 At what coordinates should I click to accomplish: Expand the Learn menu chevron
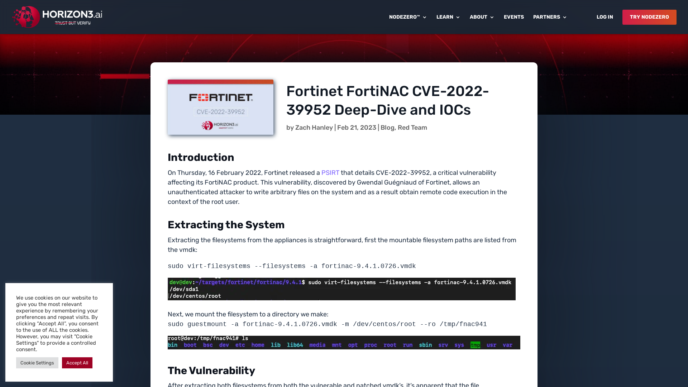(x=458, y=17)
